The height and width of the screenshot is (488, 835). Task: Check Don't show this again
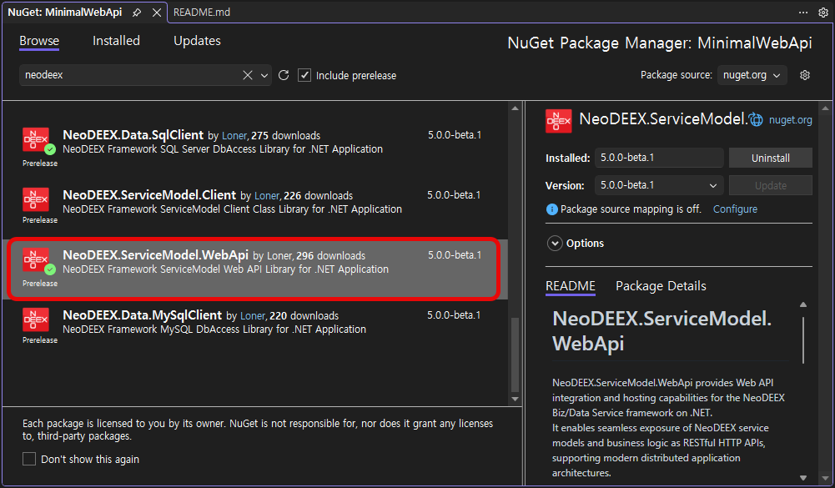point(29,459)
